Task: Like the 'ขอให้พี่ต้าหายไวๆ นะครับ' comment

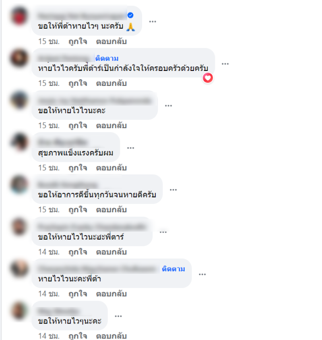Action: [x=78, y=41]
